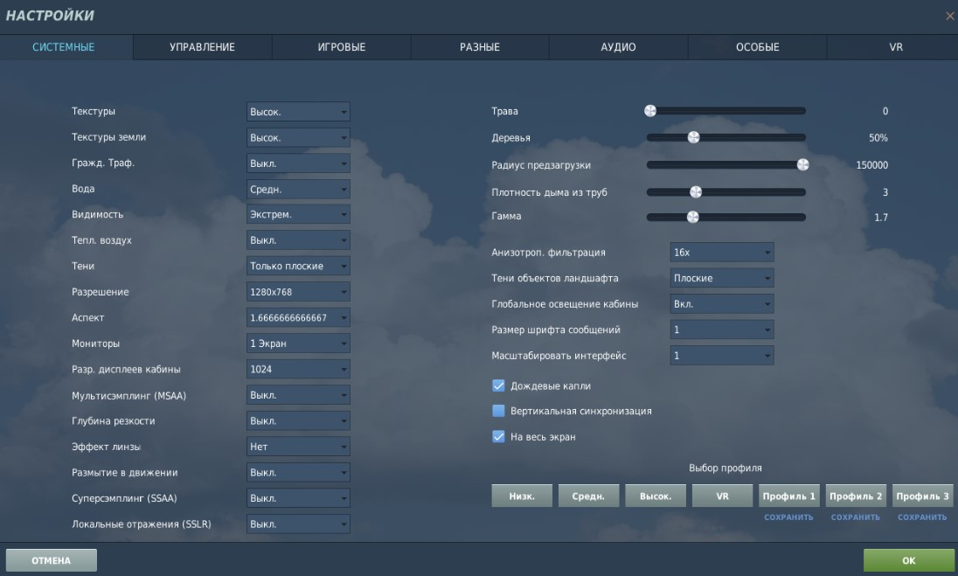Image resolution: width=958 pixels, height=576 pixels.
Task: Open the АУДИО tab
Action: [x=618, y=47]
